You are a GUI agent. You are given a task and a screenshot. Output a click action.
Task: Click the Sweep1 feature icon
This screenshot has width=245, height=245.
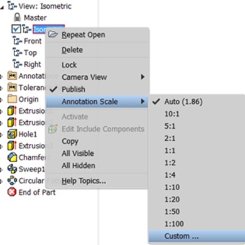click(x=12, y=169)
